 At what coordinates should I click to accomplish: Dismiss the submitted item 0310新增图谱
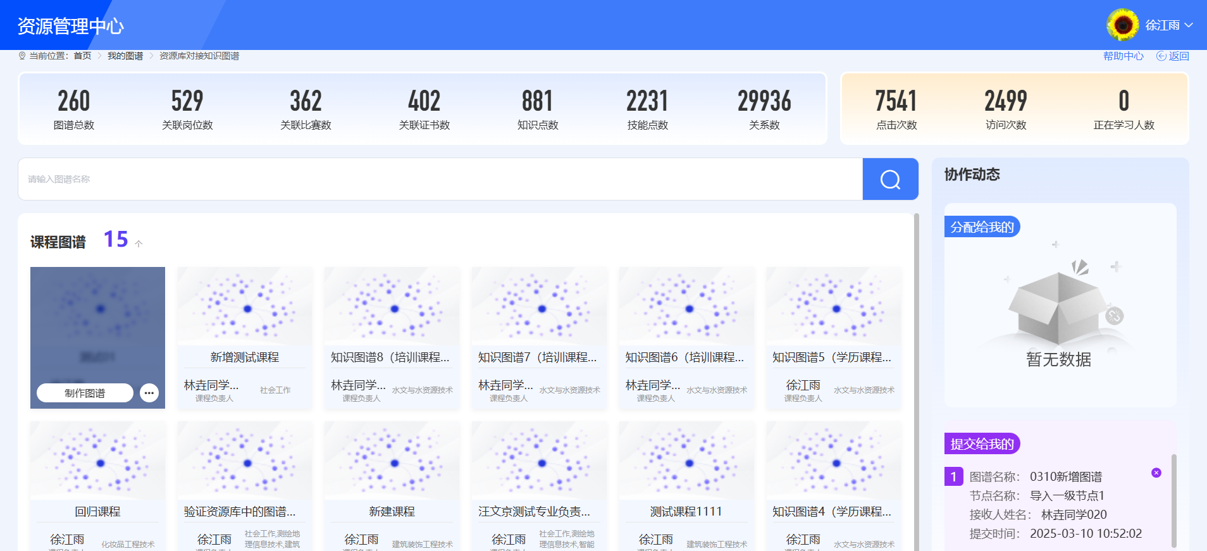1156,473
